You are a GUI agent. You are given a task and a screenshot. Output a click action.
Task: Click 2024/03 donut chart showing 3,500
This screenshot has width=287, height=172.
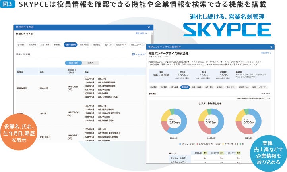[248, 122]
